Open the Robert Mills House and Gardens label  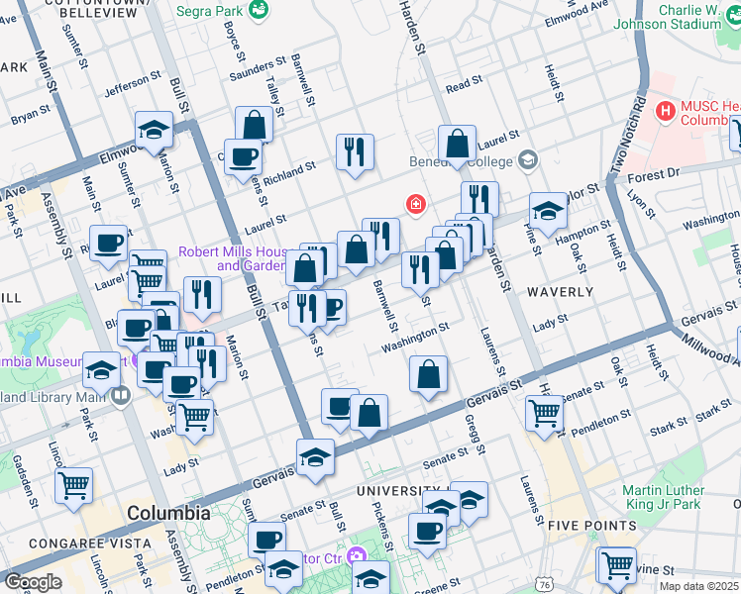(233, 258)
